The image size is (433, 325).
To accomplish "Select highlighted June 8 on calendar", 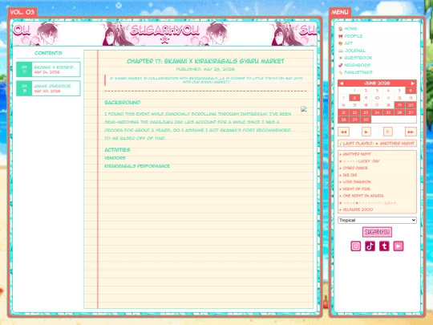I will [x=354, y=98].
